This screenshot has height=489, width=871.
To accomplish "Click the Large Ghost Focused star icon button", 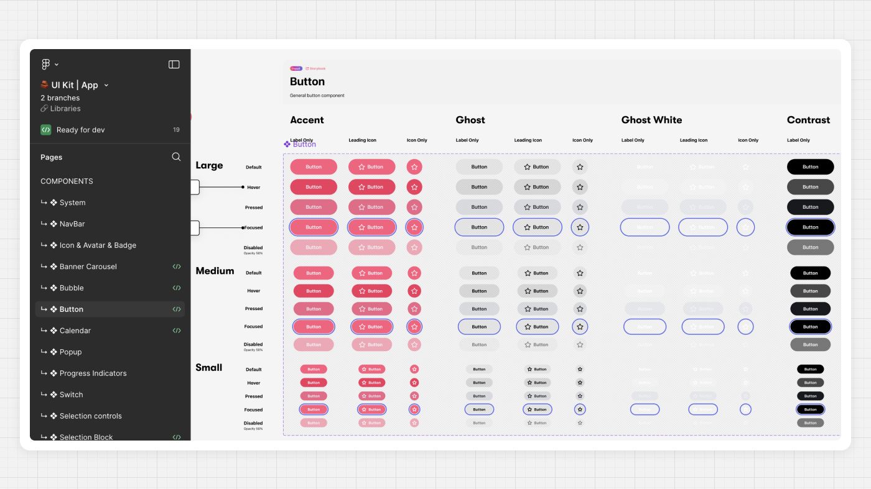I will tap(580, 227).
